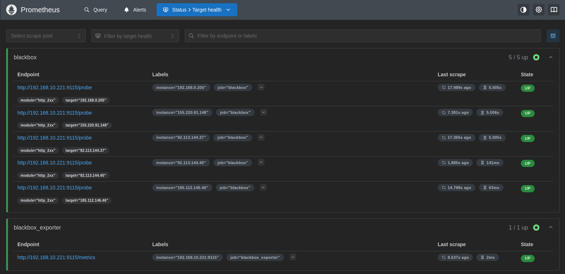Collapse the blackbox_exporter pool chevron
This screenshot has height=274, width=565.
551,228
